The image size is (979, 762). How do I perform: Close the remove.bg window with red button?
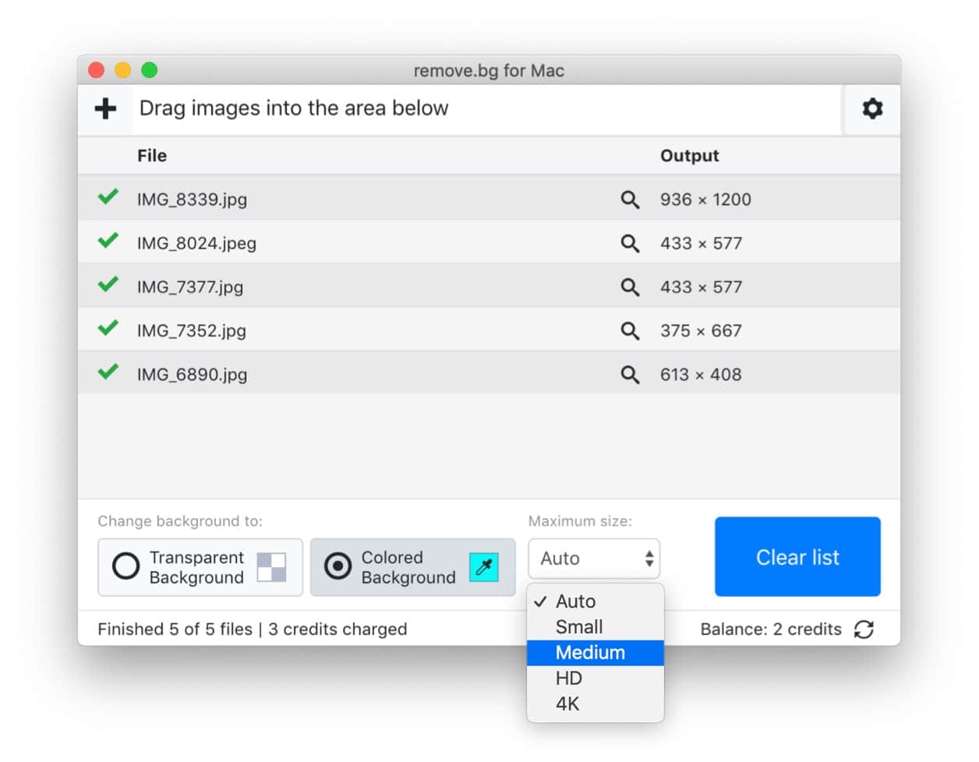coord(97,71)
